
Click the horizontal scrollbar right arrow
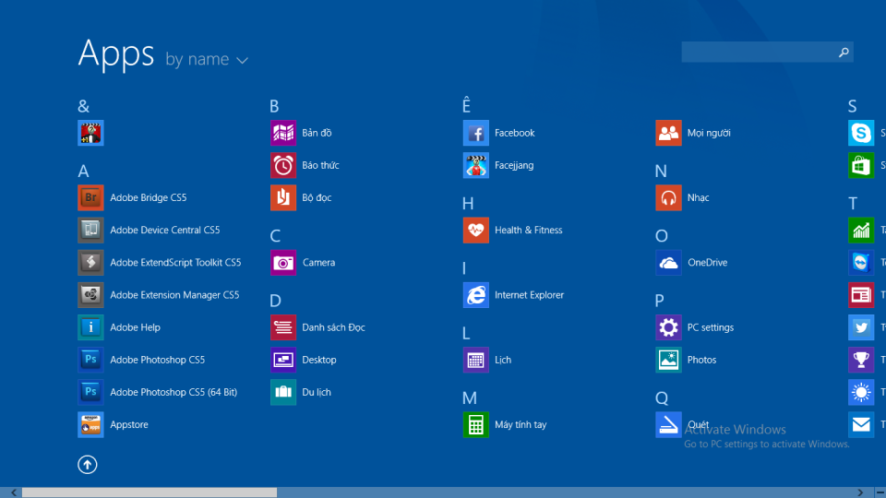(860, 492)
